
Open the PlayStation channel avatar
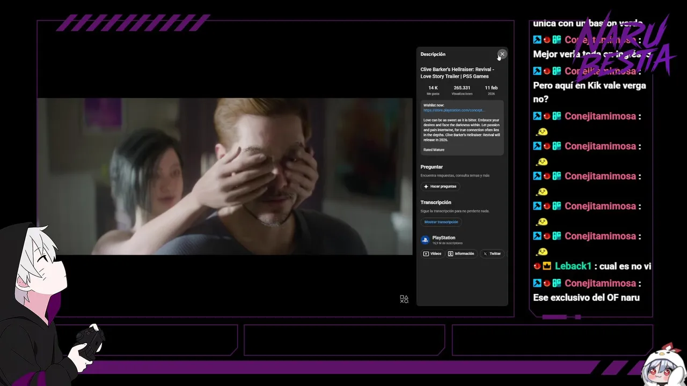point(425,240)
